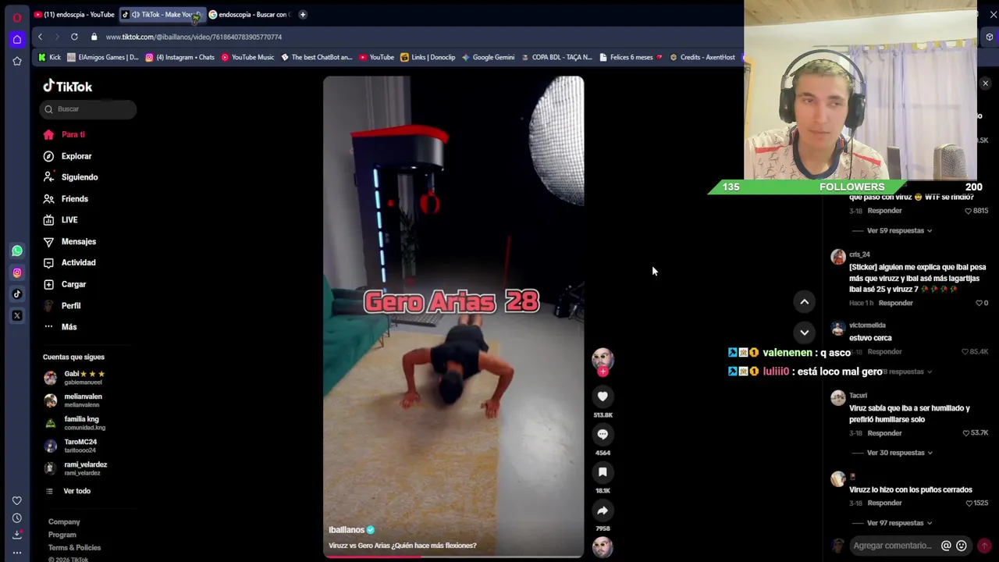Switch to endoscpia YouTube browser tab
The image size is (999, 562).
[74, 14]
